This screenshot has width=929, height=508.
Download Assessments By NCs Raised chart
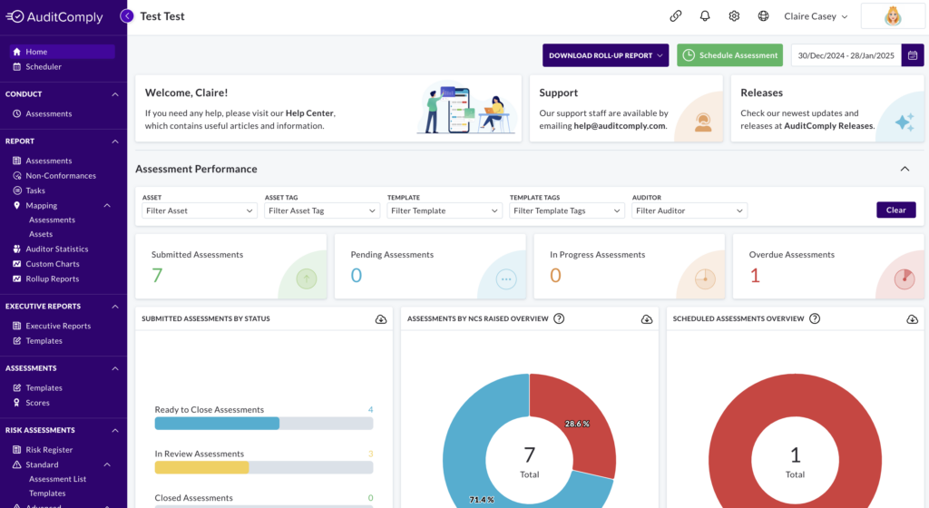click(x=646, y=319)
